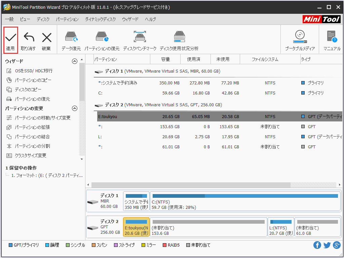Click GPT/プライマリ legend color swatch
Image resolution: width=344 pixels, height=258 pixels.
[10, 245]
